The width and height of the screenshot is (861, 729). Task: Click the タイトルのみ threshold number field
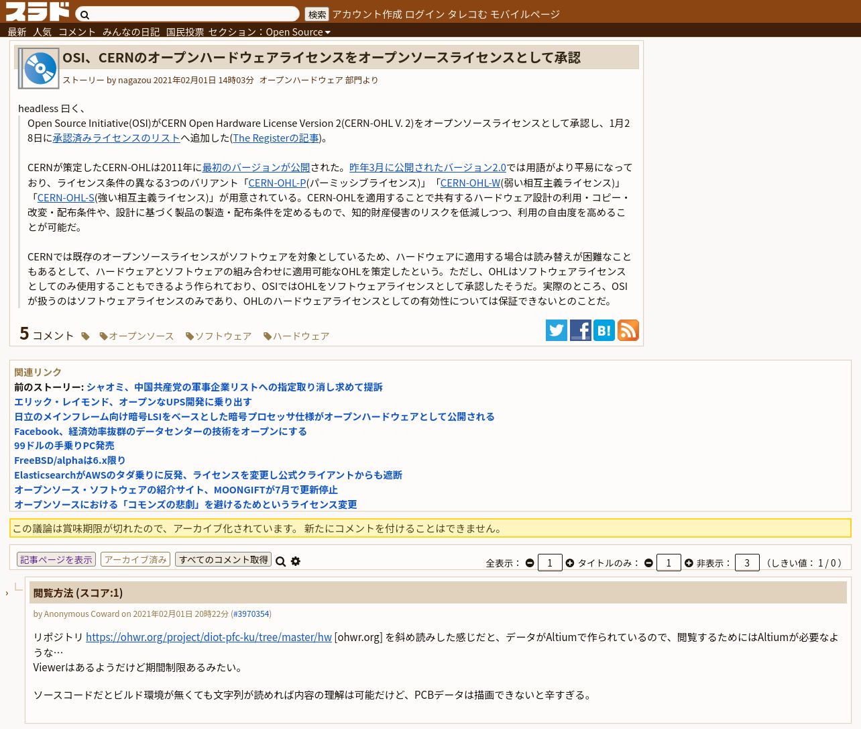tap(669, 563)
